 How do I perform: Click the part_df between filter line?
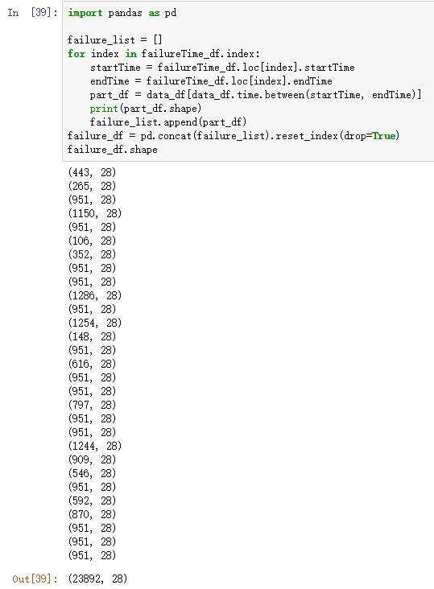click(256, 95)
